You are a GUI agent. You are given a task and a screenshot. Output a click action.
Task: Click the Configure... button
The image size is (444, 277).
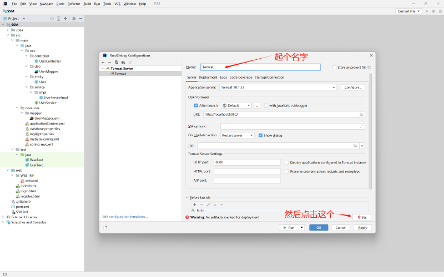(353, 88)
